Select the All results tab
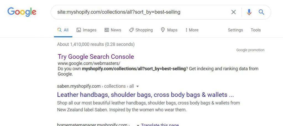283x126 pixels. coord(63,30)
